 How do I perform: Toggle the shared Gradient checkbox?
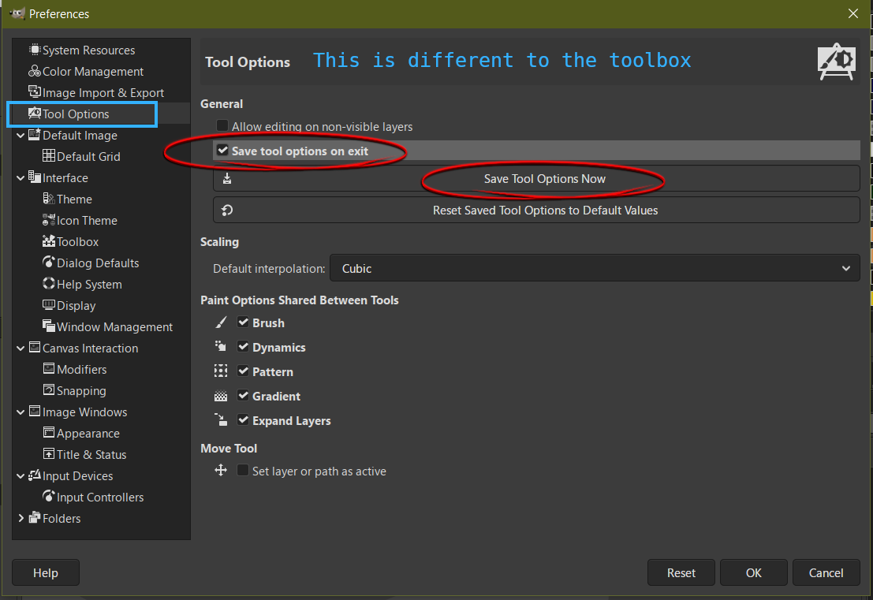pos(243,396)
